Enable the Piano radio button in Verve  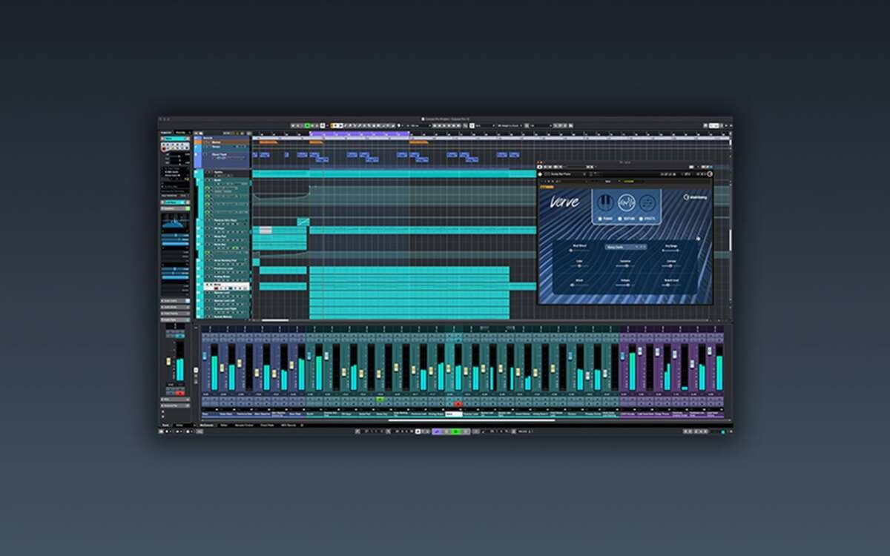(599, 219)
